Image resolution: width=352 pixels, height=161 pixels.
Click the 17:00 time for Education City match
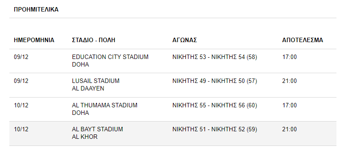[289, 57]
